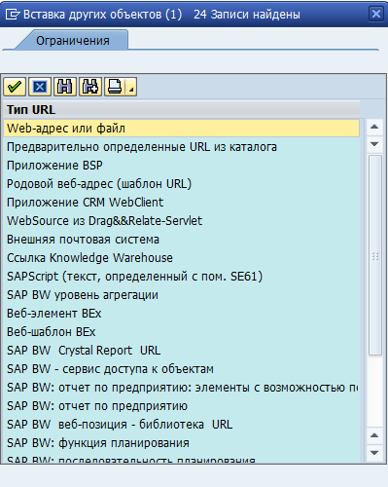Pick SAP BW: отчет по предприятию: элементы row
This screenshot has height=487, width=388.
(x=182, y=388)
